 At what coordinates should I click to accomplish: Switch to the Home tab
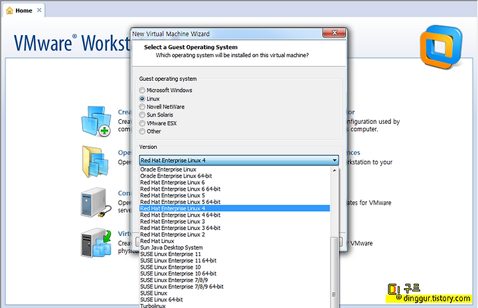(x=24, y=11)
